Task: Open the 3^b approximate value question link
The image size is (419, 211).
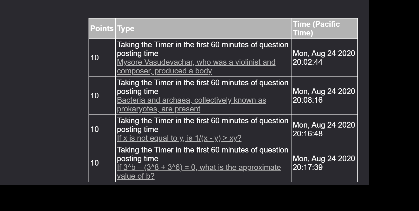Action: 199,168
